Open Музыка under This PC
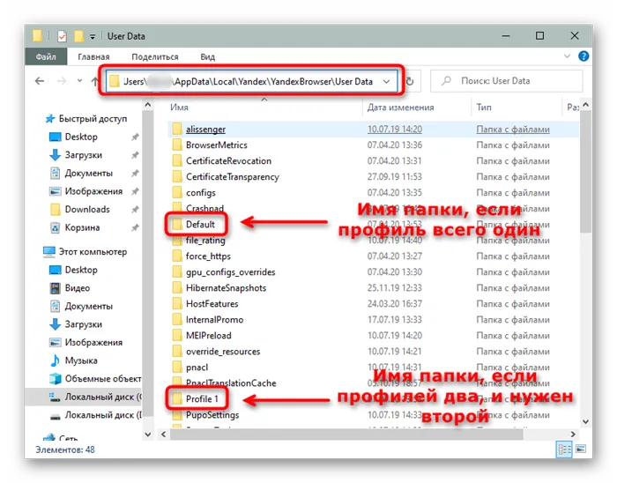Image resolution: width=617 pixels, height=483 pixels. point(81,360)
